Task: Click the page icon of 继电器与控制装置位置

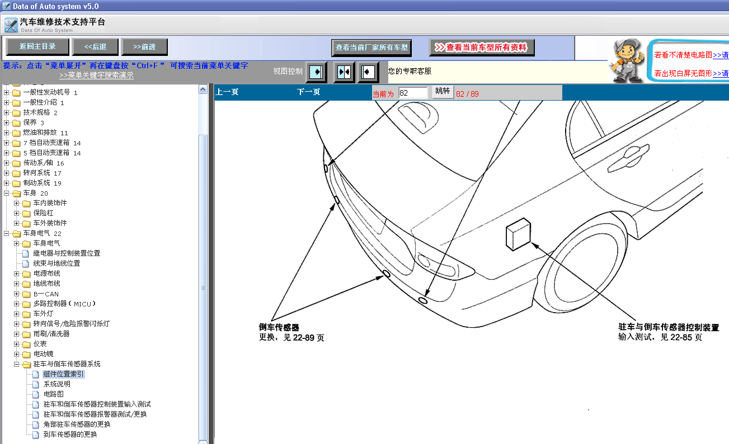Action: 26,253
